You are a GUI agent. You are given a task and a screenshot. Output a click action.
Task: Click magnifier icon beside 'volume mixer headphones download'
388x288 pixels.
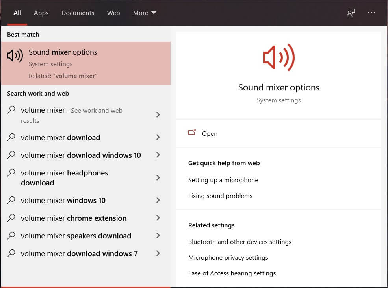coord(11,173)
